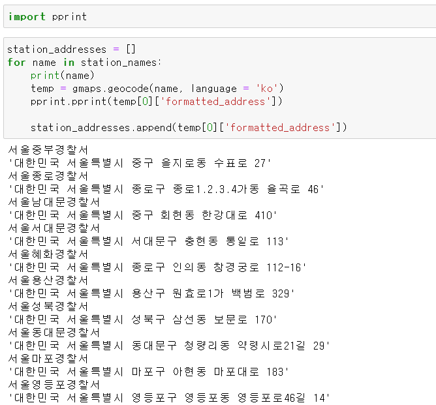
Task: Click output text '서울동대문경찰서'
Action: point(54,333)
